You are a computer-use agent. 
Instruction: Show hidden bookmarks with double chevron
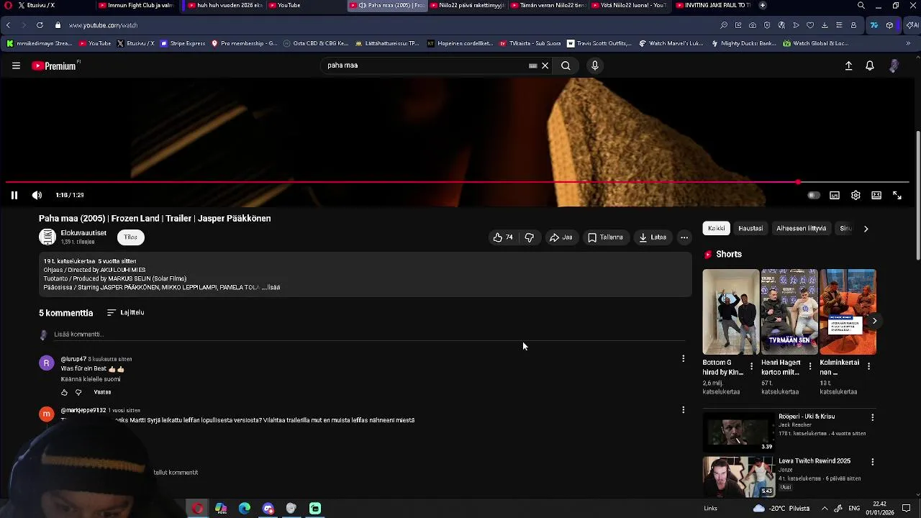909,43
